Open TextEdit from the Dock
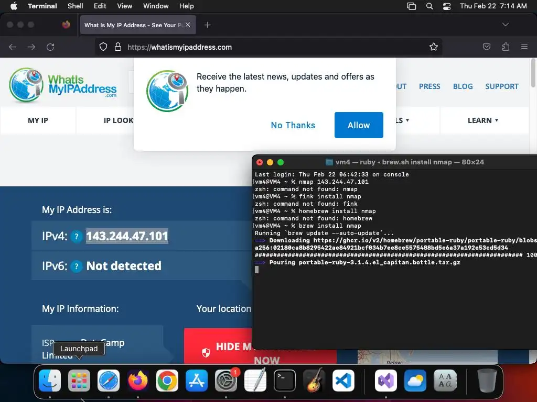 tap(255, 381)
